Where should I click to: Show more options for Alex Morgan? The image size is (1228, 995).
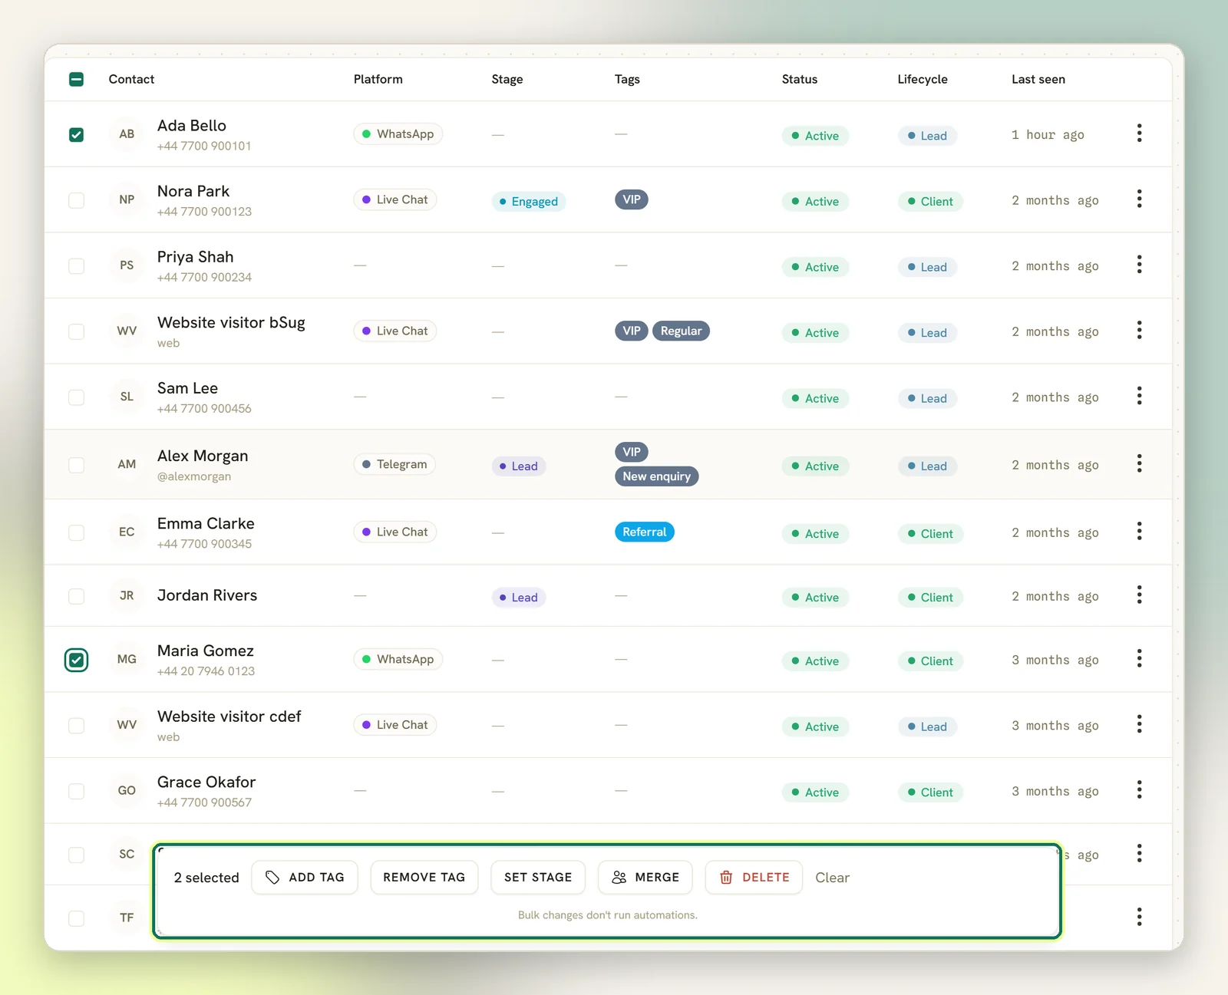tap(1139, 463)
